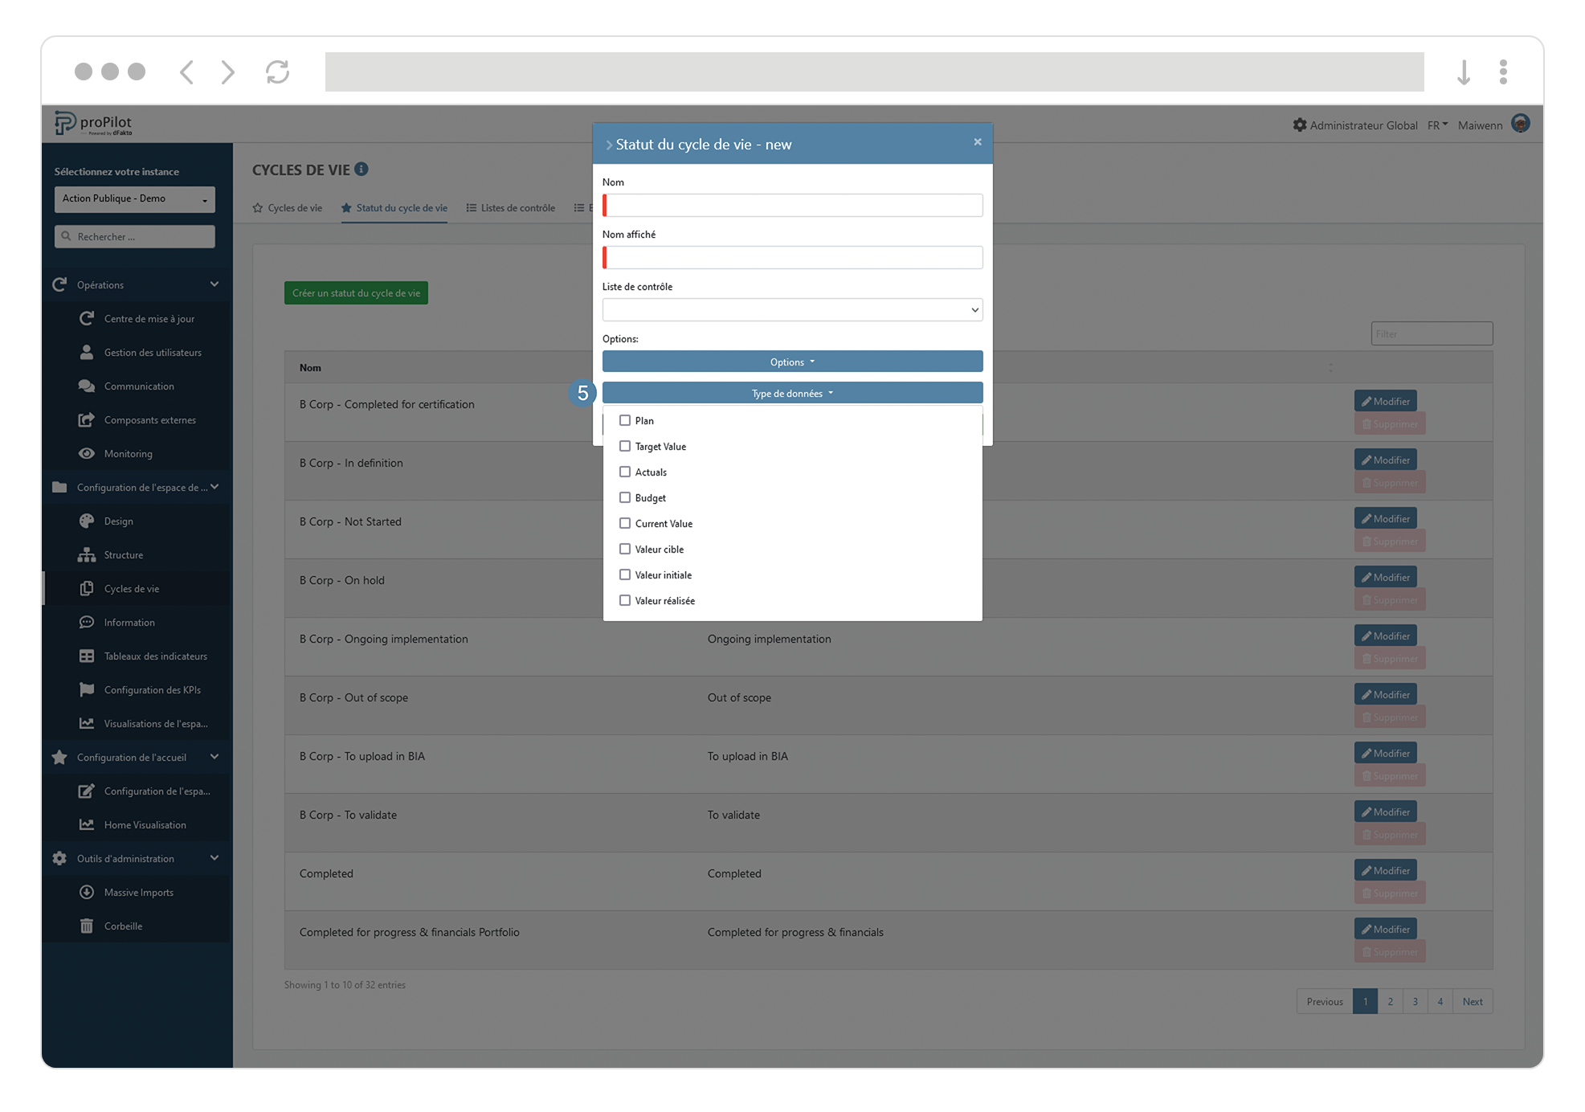The width and height of the screenshot is (1585, 1112).
Task: Switch to Listes de contrôle tab
Action: pos(511,208)
